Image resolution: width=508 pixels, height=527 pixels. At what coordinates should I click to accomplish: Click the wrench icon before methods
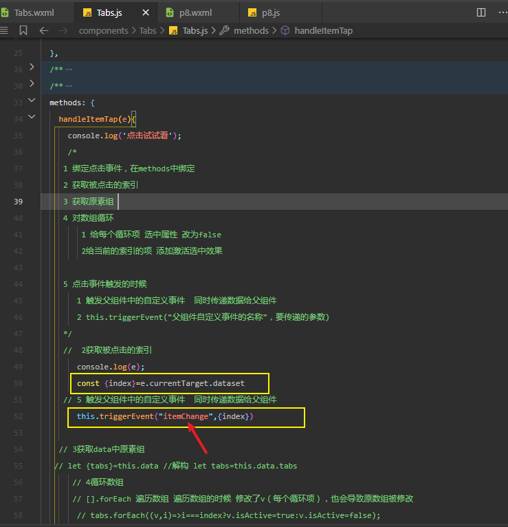coord(224,30)
